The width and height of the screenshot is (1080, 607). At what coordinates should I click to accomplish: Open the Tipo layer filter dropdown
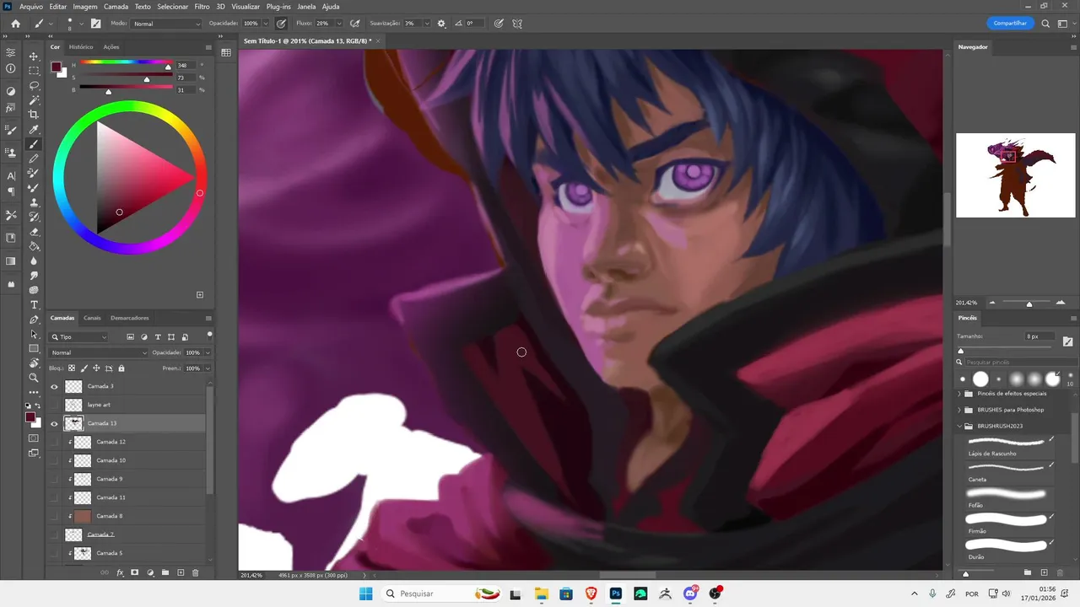tap(79, 337)
